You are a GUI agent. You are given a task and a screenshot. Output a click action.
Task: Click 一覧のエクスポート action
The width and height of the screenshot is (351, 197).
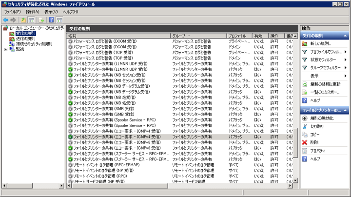(x=325, y=92)
